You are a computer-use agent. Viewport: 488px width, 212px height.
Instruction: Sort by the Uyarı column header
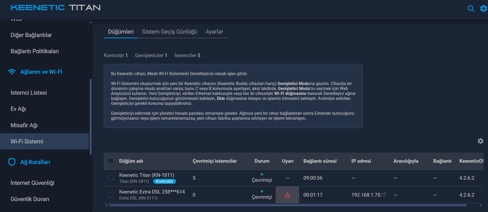point(288,161)
